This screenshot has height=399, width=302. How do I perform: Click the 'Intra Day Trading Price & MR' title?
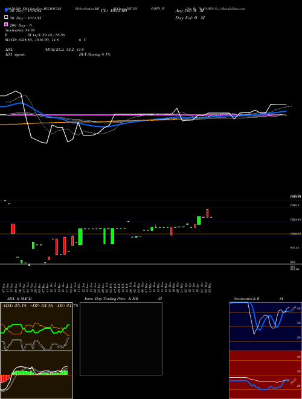coord(111,299)
